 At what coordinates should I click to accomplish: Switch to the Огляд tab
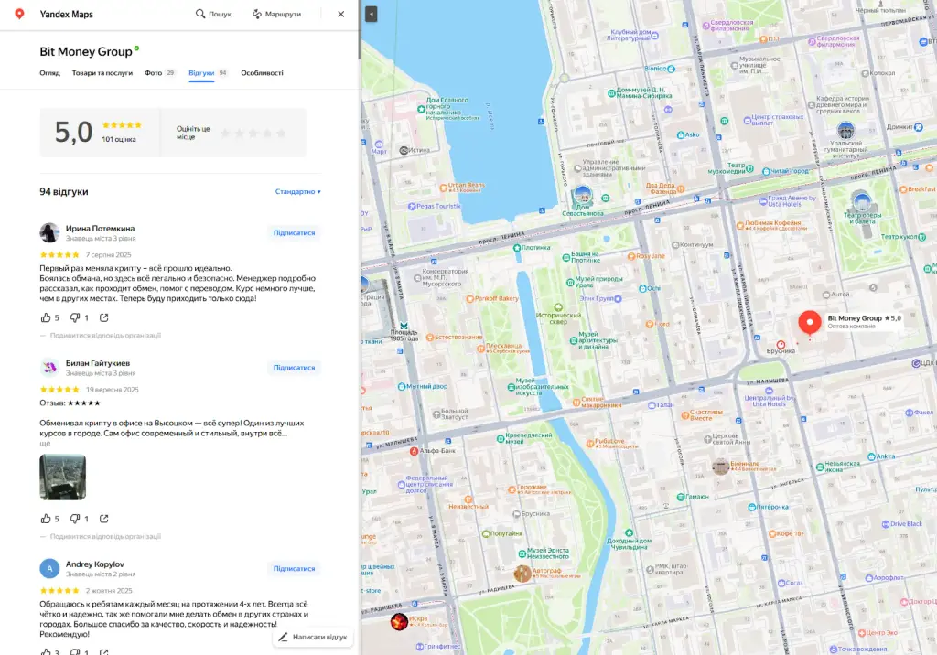(x=49, y=73)
